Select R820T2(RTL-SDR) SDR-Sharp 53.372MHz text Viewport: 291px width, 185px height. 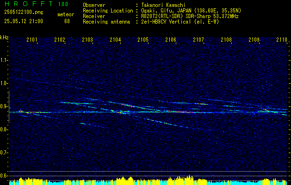(x=190, y=16)
